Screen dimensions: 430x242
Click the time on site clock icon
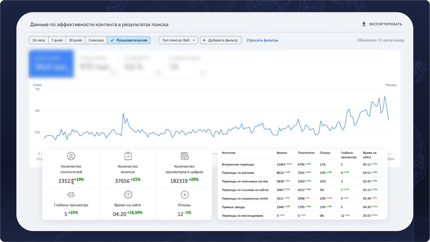128,195
